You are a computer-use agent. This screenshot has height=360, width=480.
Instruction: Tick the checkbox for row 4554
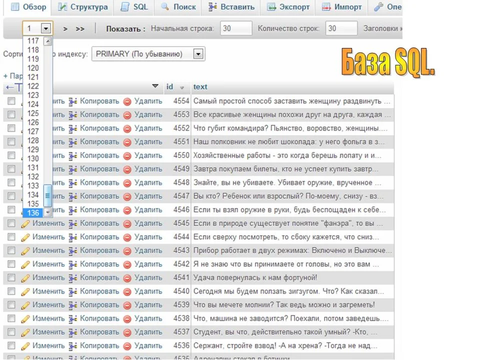pos(11,101)
